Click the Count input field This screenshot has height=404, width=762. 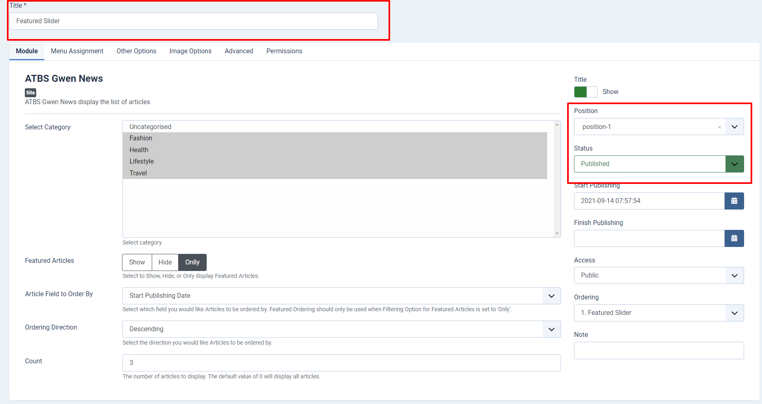(341, 363)
